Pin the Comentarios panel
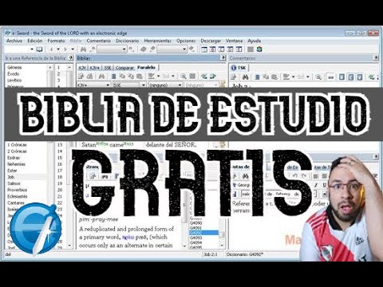The image size is (383, 287). coord(376,58)
